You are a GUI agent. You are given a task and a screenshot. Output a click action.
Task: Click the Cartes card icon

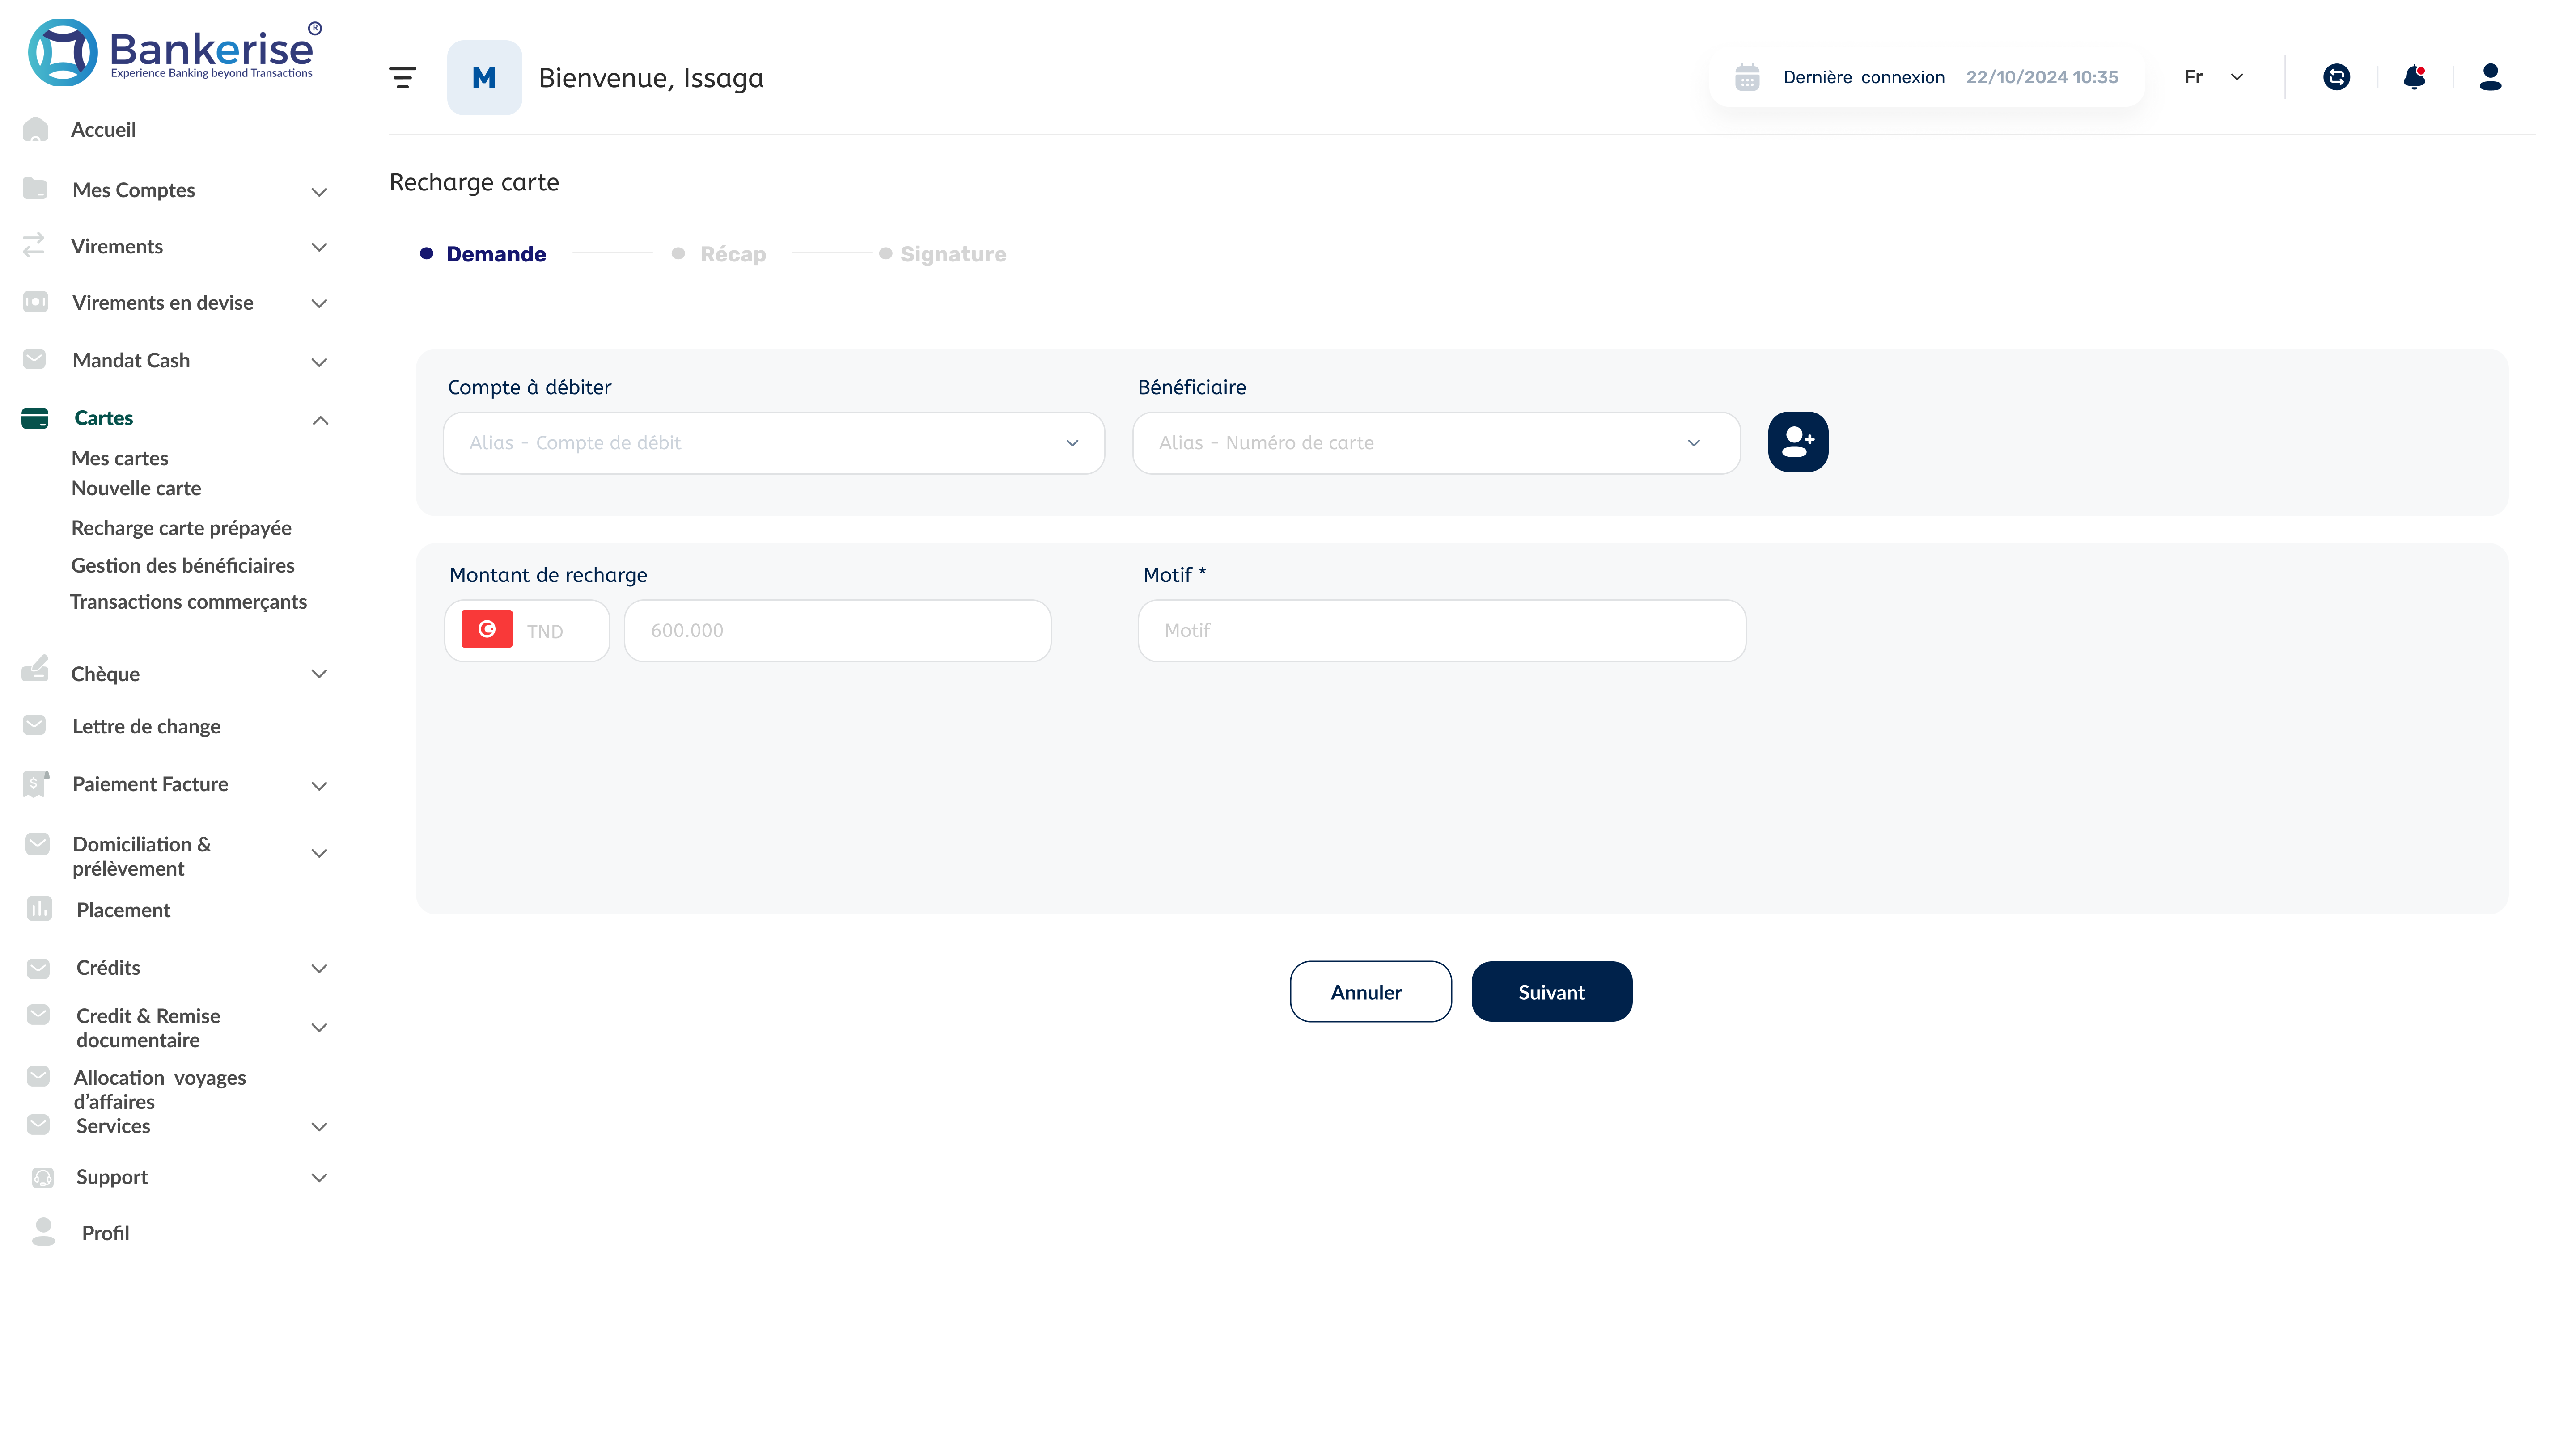tap(35, 418)
